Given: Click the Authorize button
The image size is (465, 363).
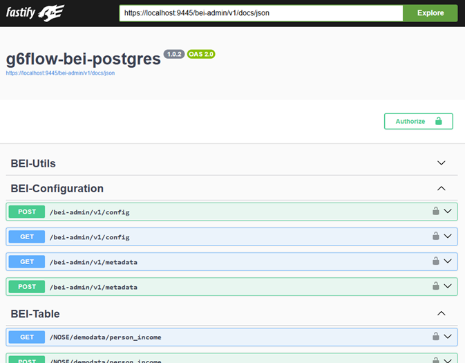Looking at the screenshot, I should pos(419,121).
